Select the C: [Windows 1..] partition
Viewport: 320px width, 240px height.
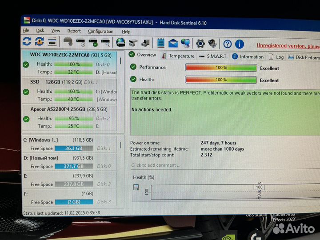(69, 144)
